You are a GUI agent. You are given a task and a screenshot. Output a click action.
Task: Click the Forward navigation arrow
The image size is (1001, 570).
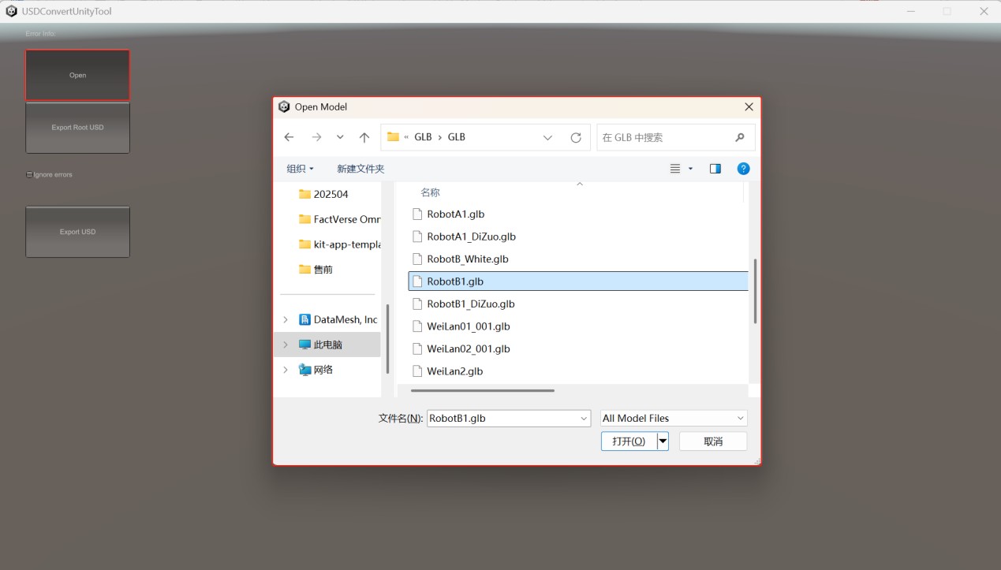tap(316, 137)
